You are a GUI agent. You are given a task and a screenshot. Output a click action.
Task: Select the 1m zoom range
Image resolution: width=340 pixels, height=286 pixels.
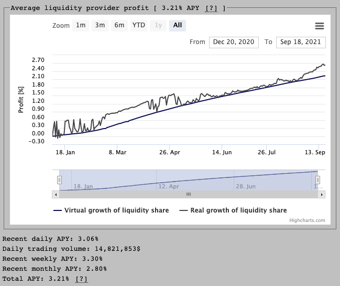pos(81,25)
